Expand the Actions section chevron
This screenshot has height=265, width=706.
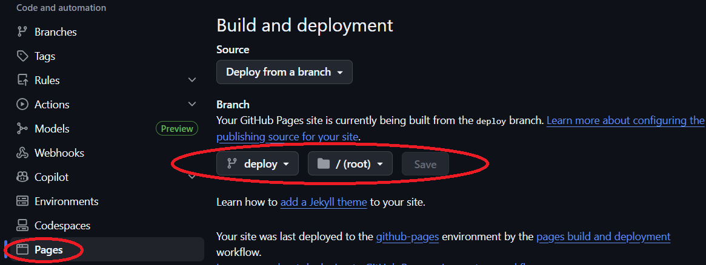pos(192,104)
